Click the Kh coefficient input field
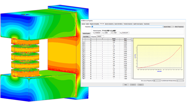This screenshot has width=188, height=106. click(98, 33)
